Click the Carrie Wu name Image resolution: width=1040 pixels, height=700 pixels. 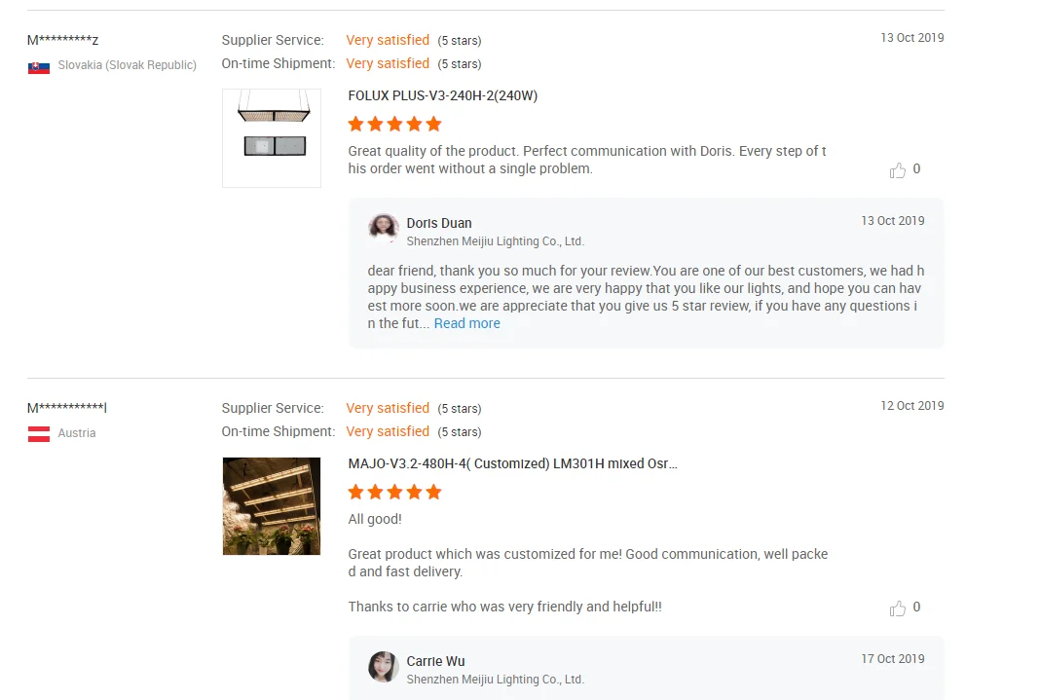tap(435, 661)
